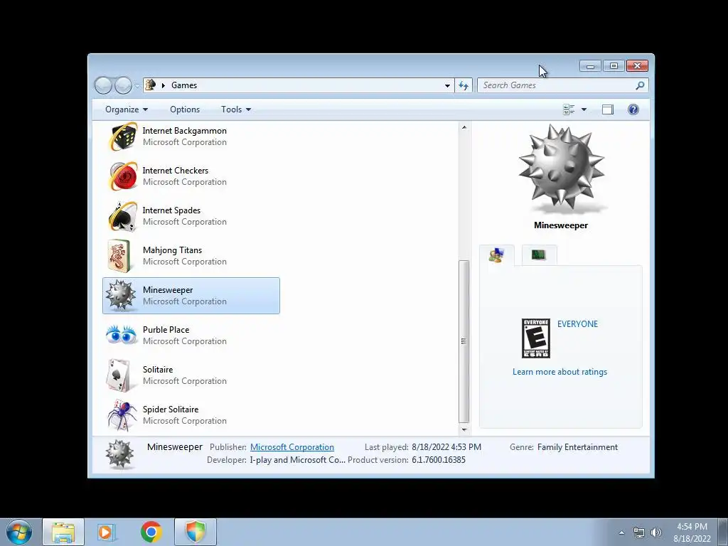Screen dimensions: 728x546
Task: Click the product version 6.1.7600.16385 value
Action: pos(438,460)
